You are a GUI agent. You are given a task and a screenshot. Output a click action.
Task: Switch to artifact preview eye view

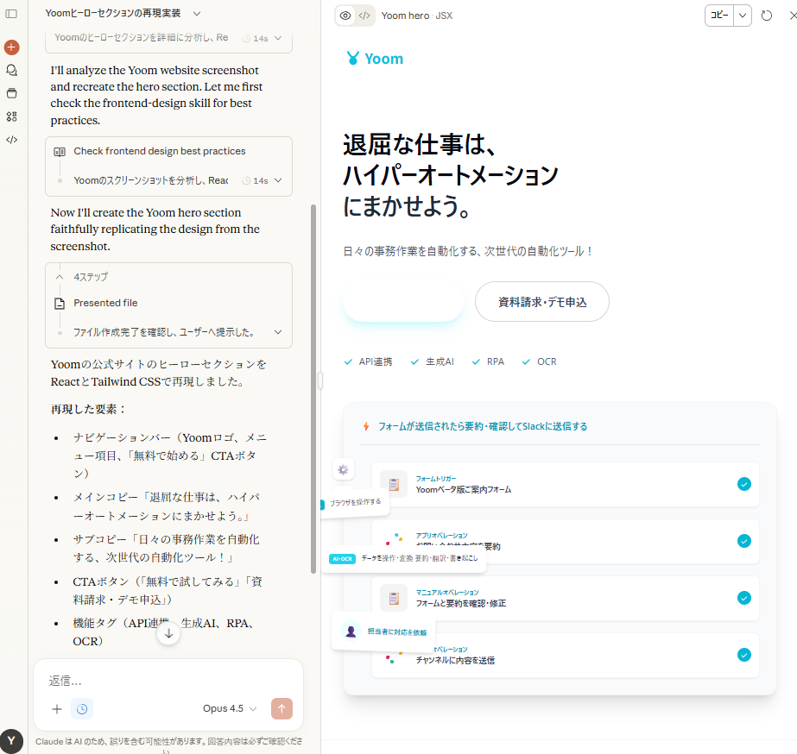click(345, 16)
